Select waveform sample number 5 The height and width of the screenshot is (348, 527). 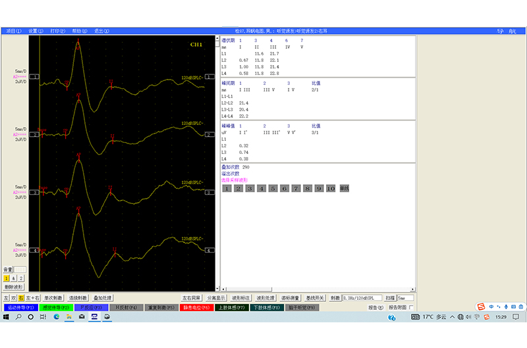tap(273, 188)
